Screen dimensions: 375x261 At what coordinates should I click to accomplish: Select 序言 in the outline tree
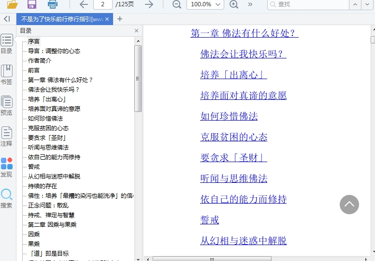tap(34, 41)
